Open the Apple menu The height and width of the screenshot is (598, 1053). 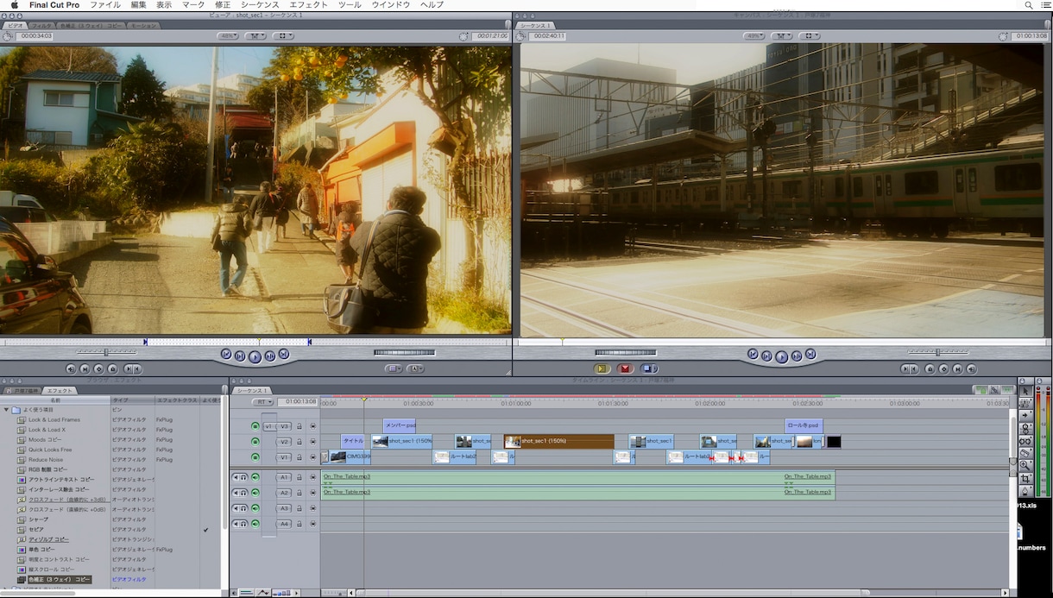(x=14, y=5)
